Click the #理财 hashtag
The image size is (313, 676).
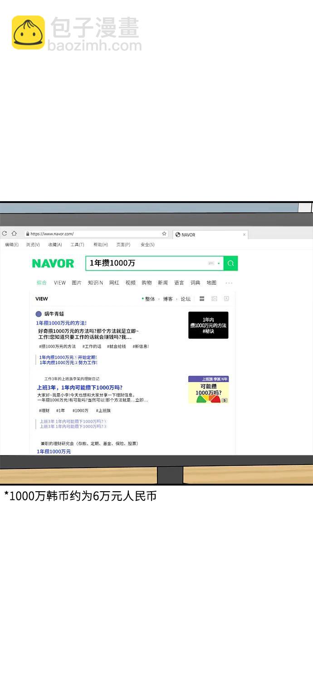tap(44, 410)
